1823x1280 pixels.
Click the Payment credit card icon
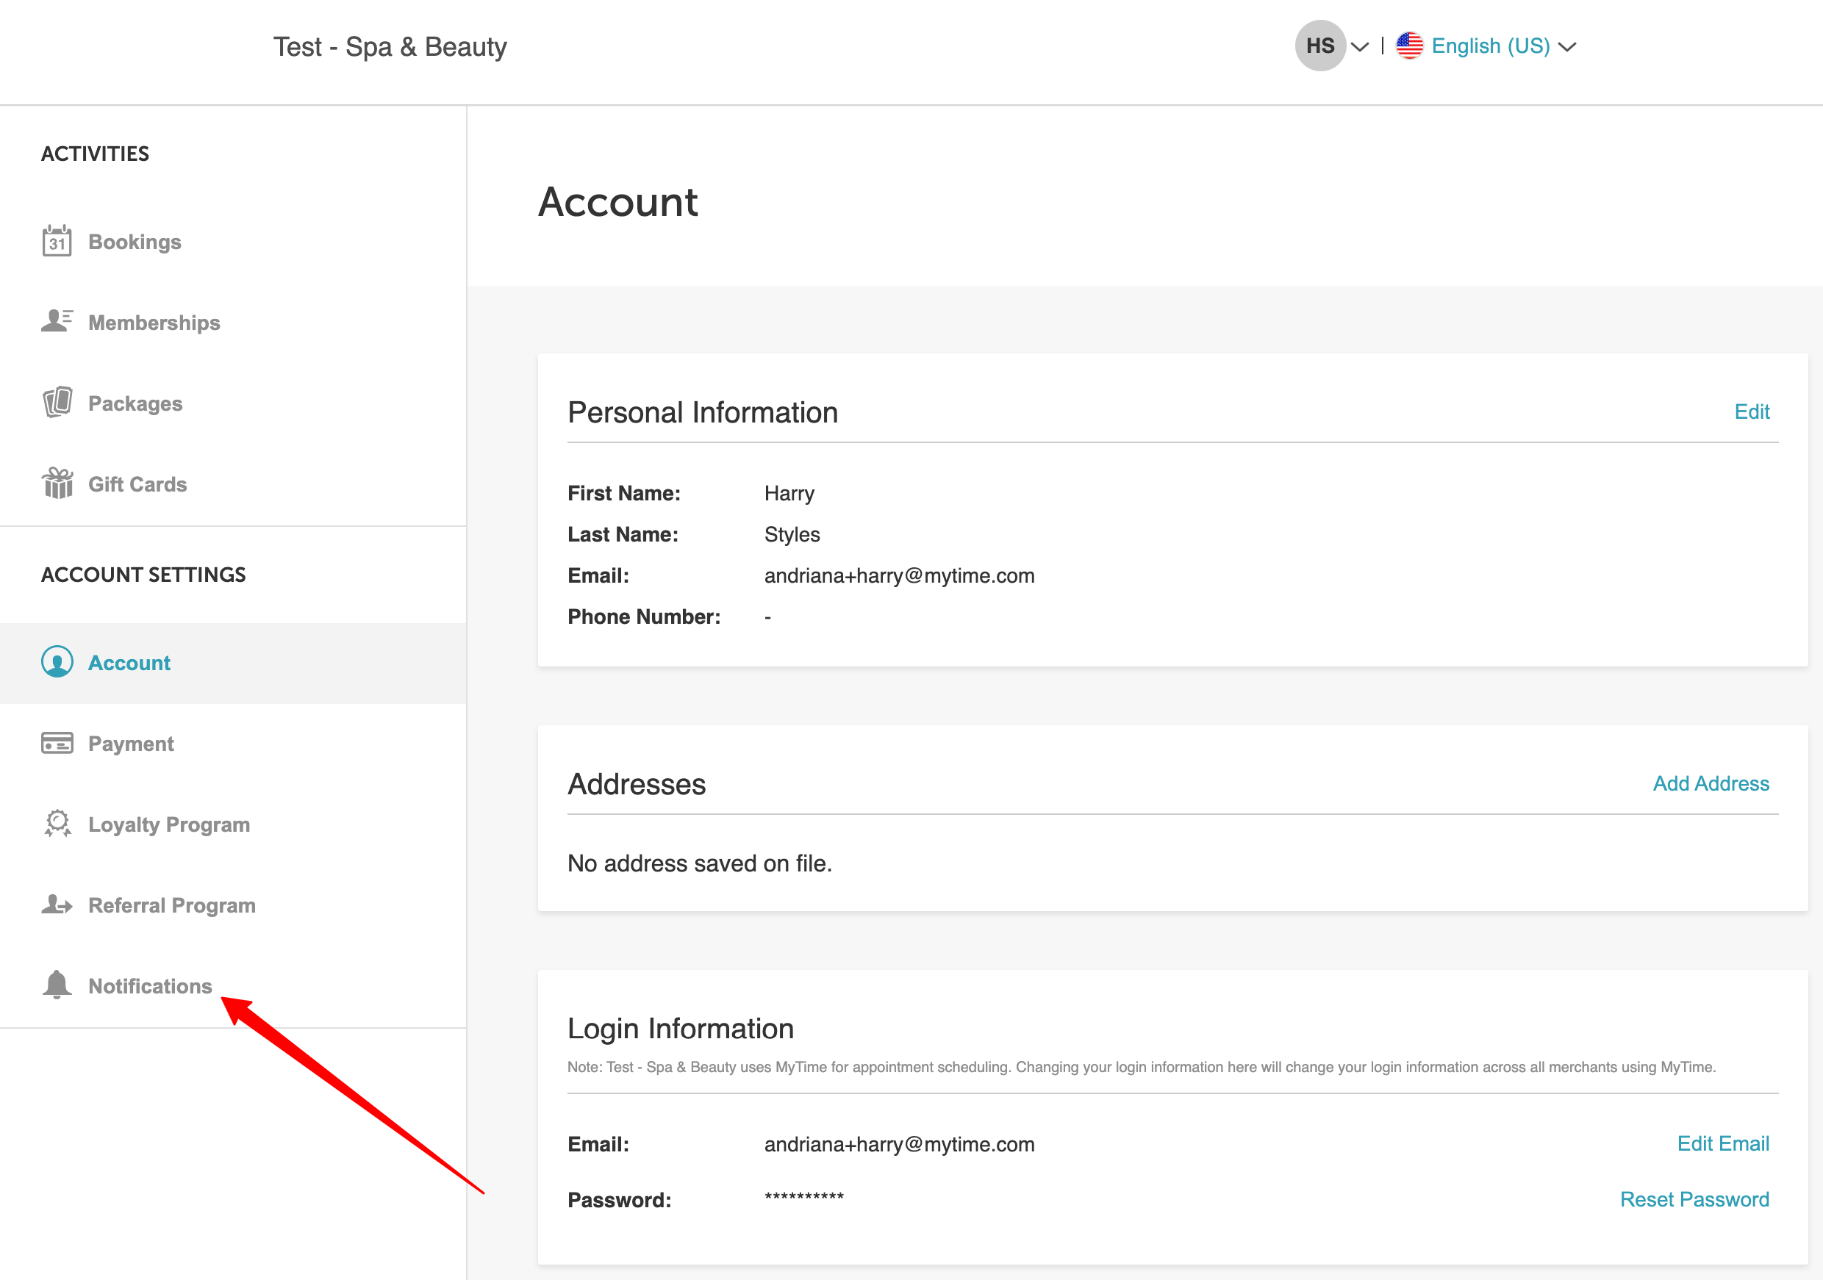[57, 744]
